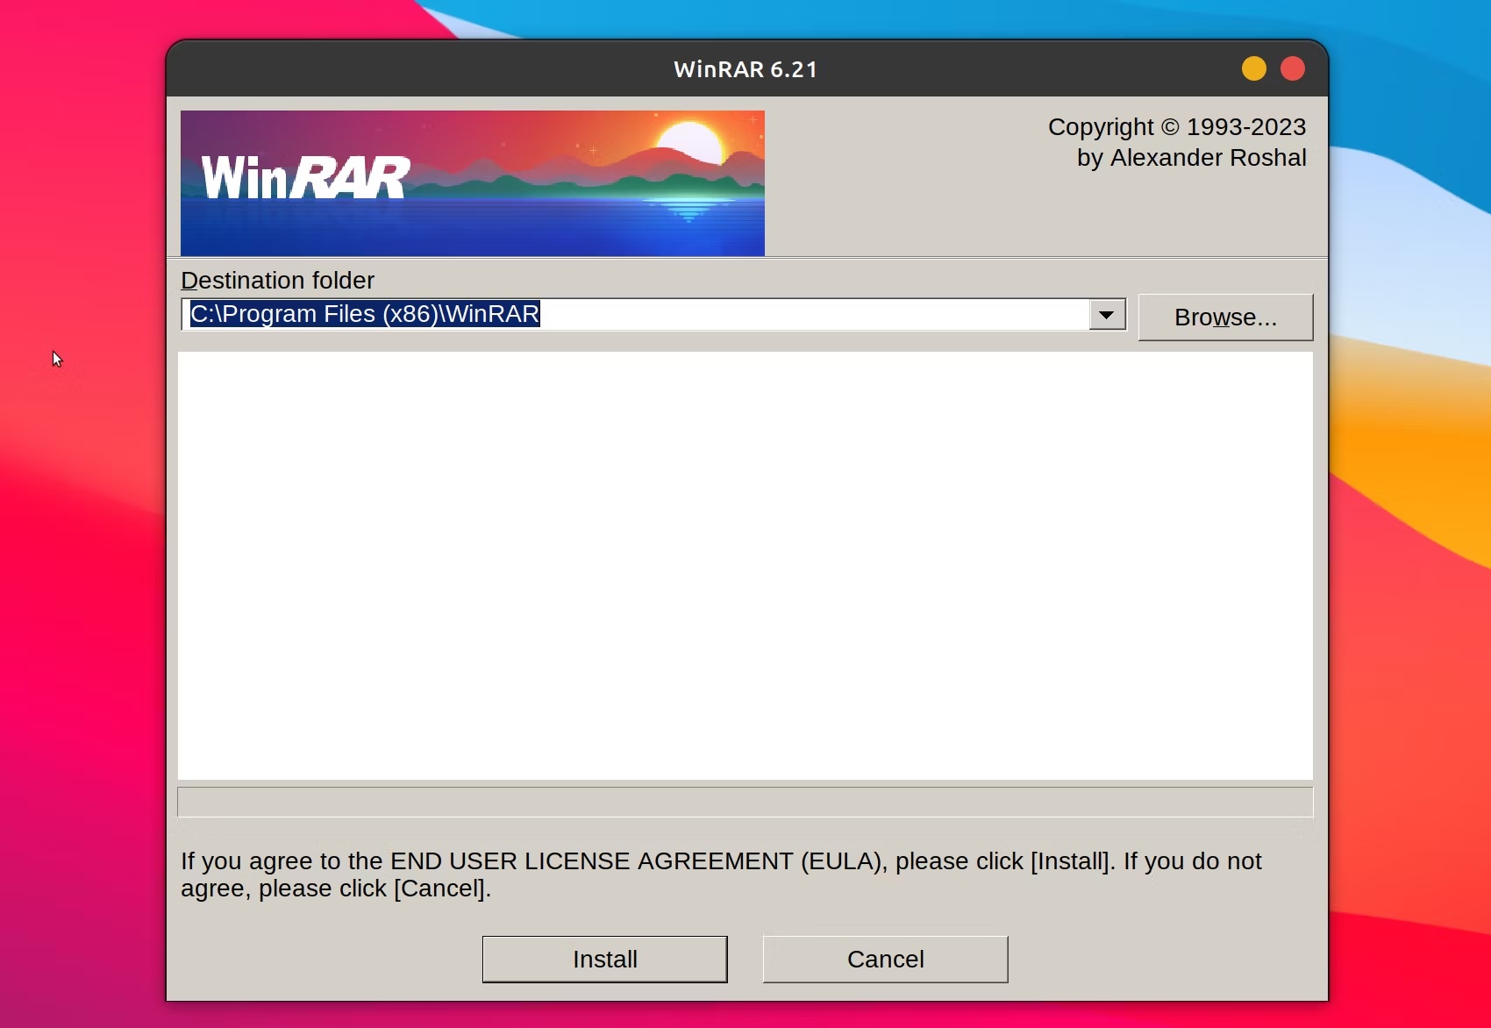Minimize the window with the yellow button
Image resolution: width=1491 pixels, height=1028 pixels.
1254,68
